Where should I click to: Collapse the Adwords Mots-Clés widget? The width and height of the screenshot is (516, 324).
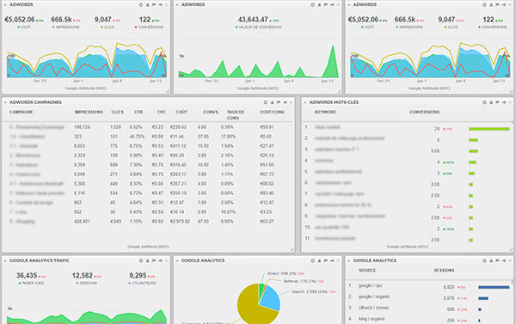(x=305, y=102)
